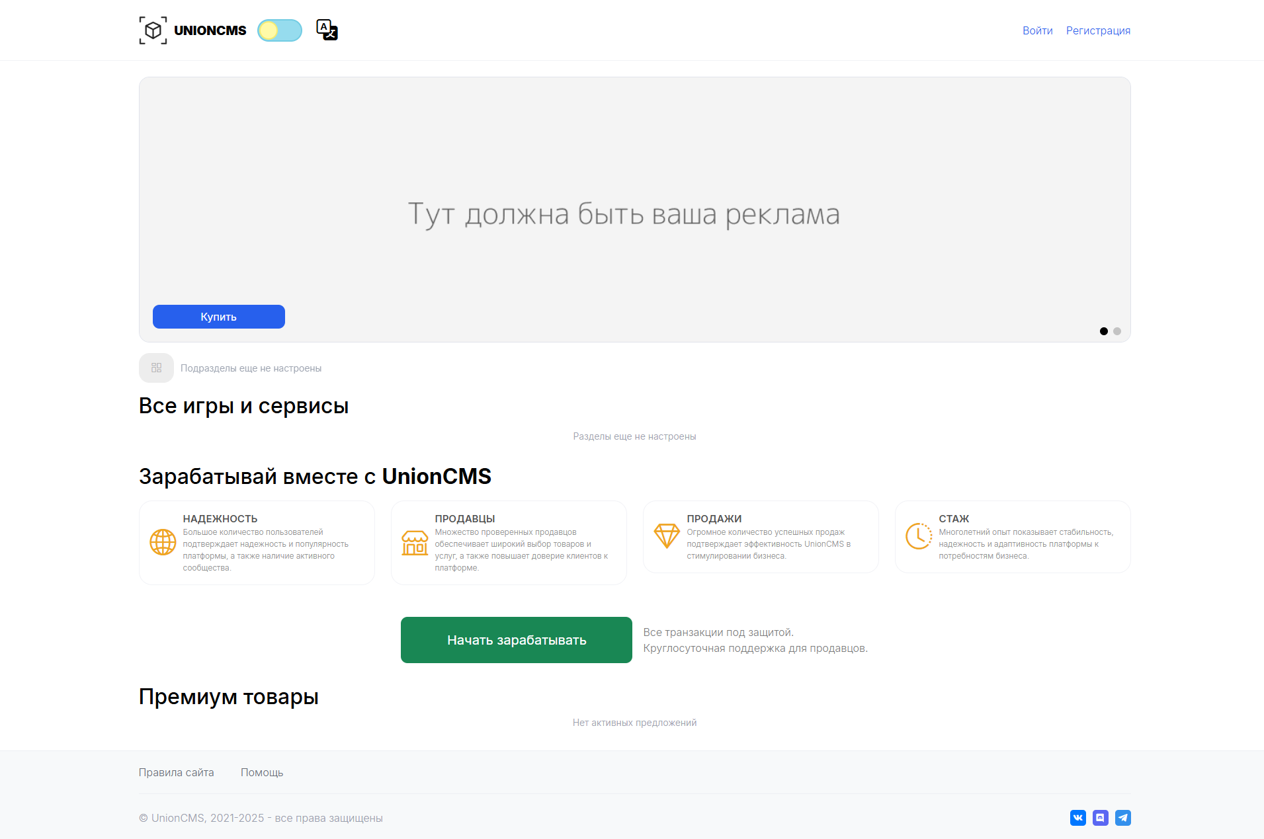1264x839 pixels.
Task: Open the Войти login link
Action: click(x=1037, y=30)
